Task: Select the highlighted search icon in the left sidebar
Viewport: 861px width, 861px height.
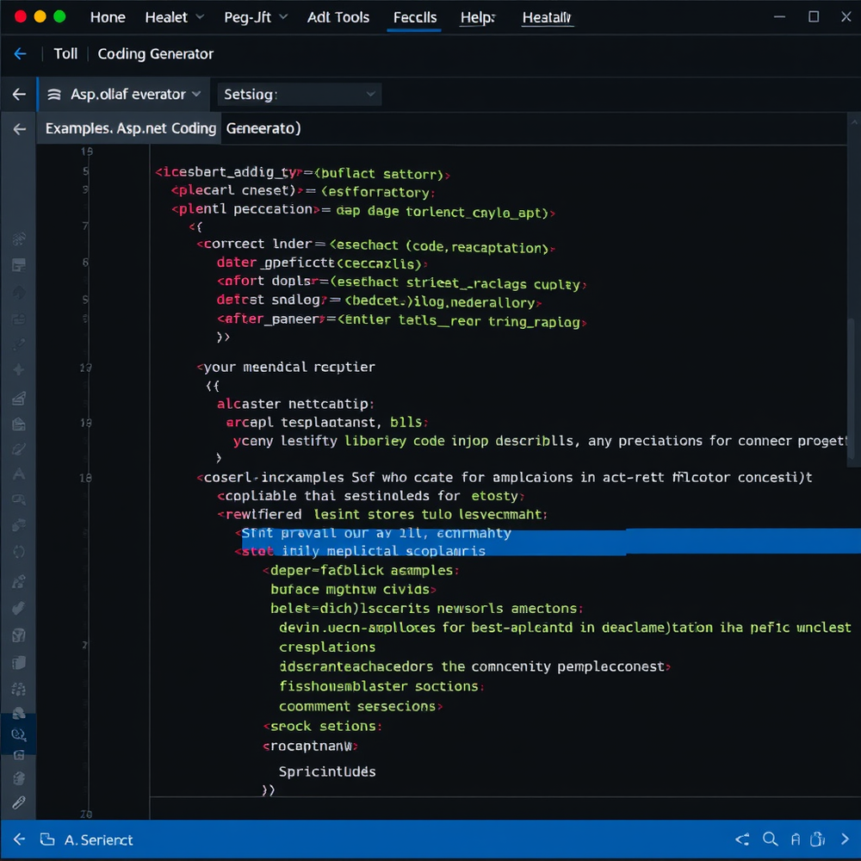Action: tap(18, 734)
